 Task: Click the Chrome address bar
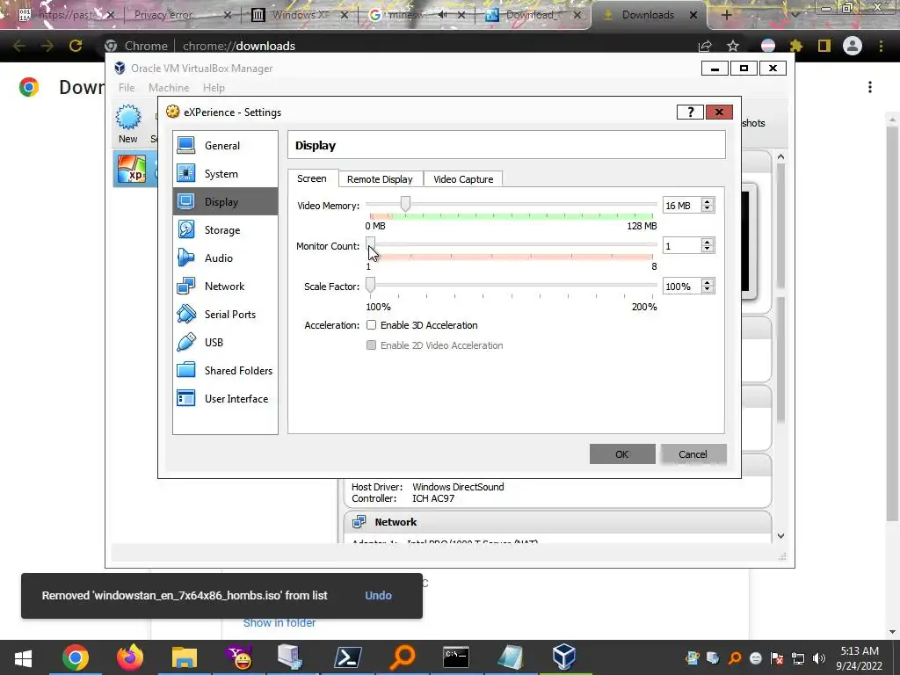pyautogui.click(x=396, y=46)
